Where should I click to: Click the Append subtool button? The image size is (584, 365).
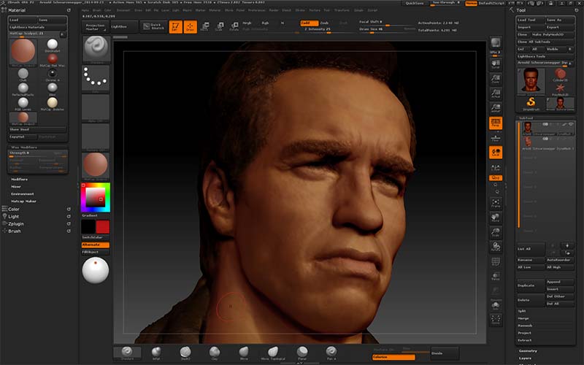point(560,282)
